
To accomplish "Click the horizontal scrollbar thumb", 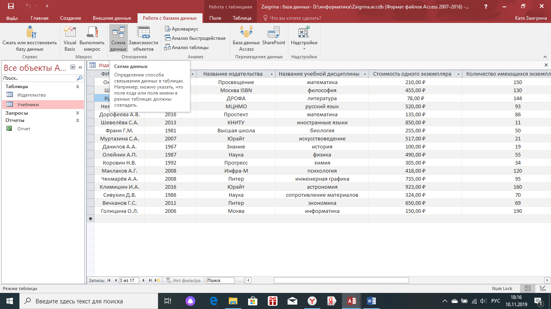I will 341,280.
